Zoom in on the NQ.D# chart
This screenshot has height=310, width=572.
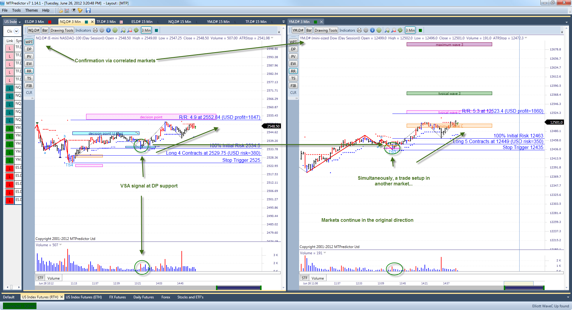(x=123, y=30)
